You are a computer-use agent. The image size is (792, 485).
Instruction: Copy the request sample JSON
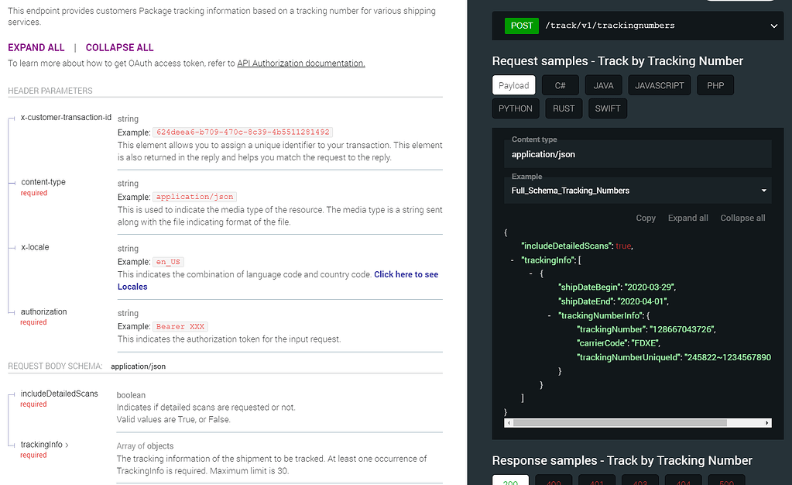tap(645, 218)
